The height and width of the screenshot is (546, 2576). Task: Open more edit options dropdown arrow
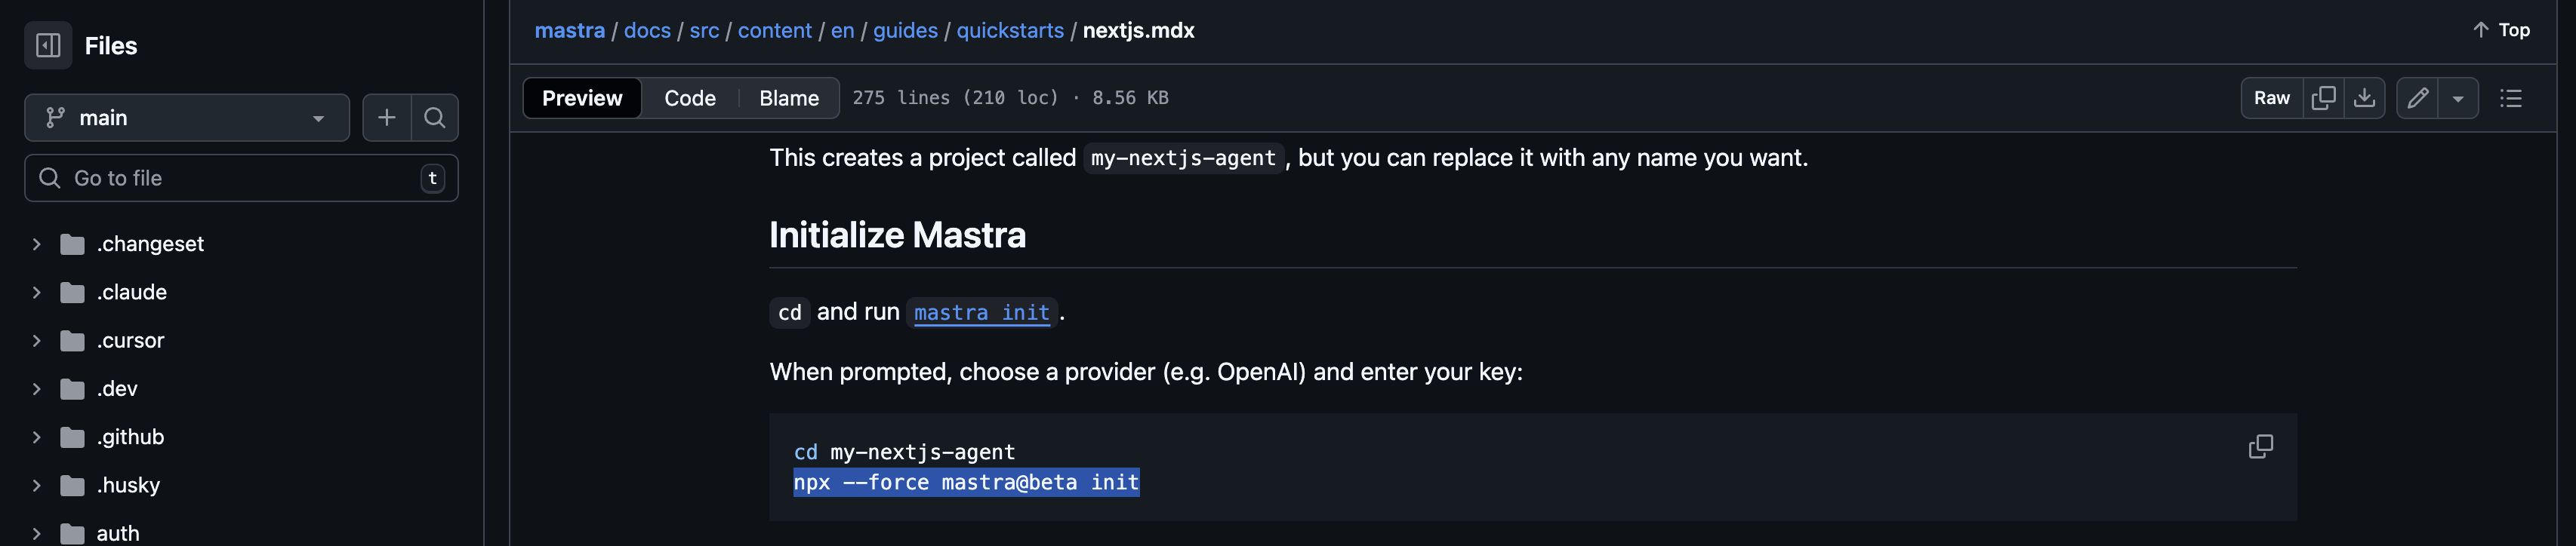tap(2458, 98)
